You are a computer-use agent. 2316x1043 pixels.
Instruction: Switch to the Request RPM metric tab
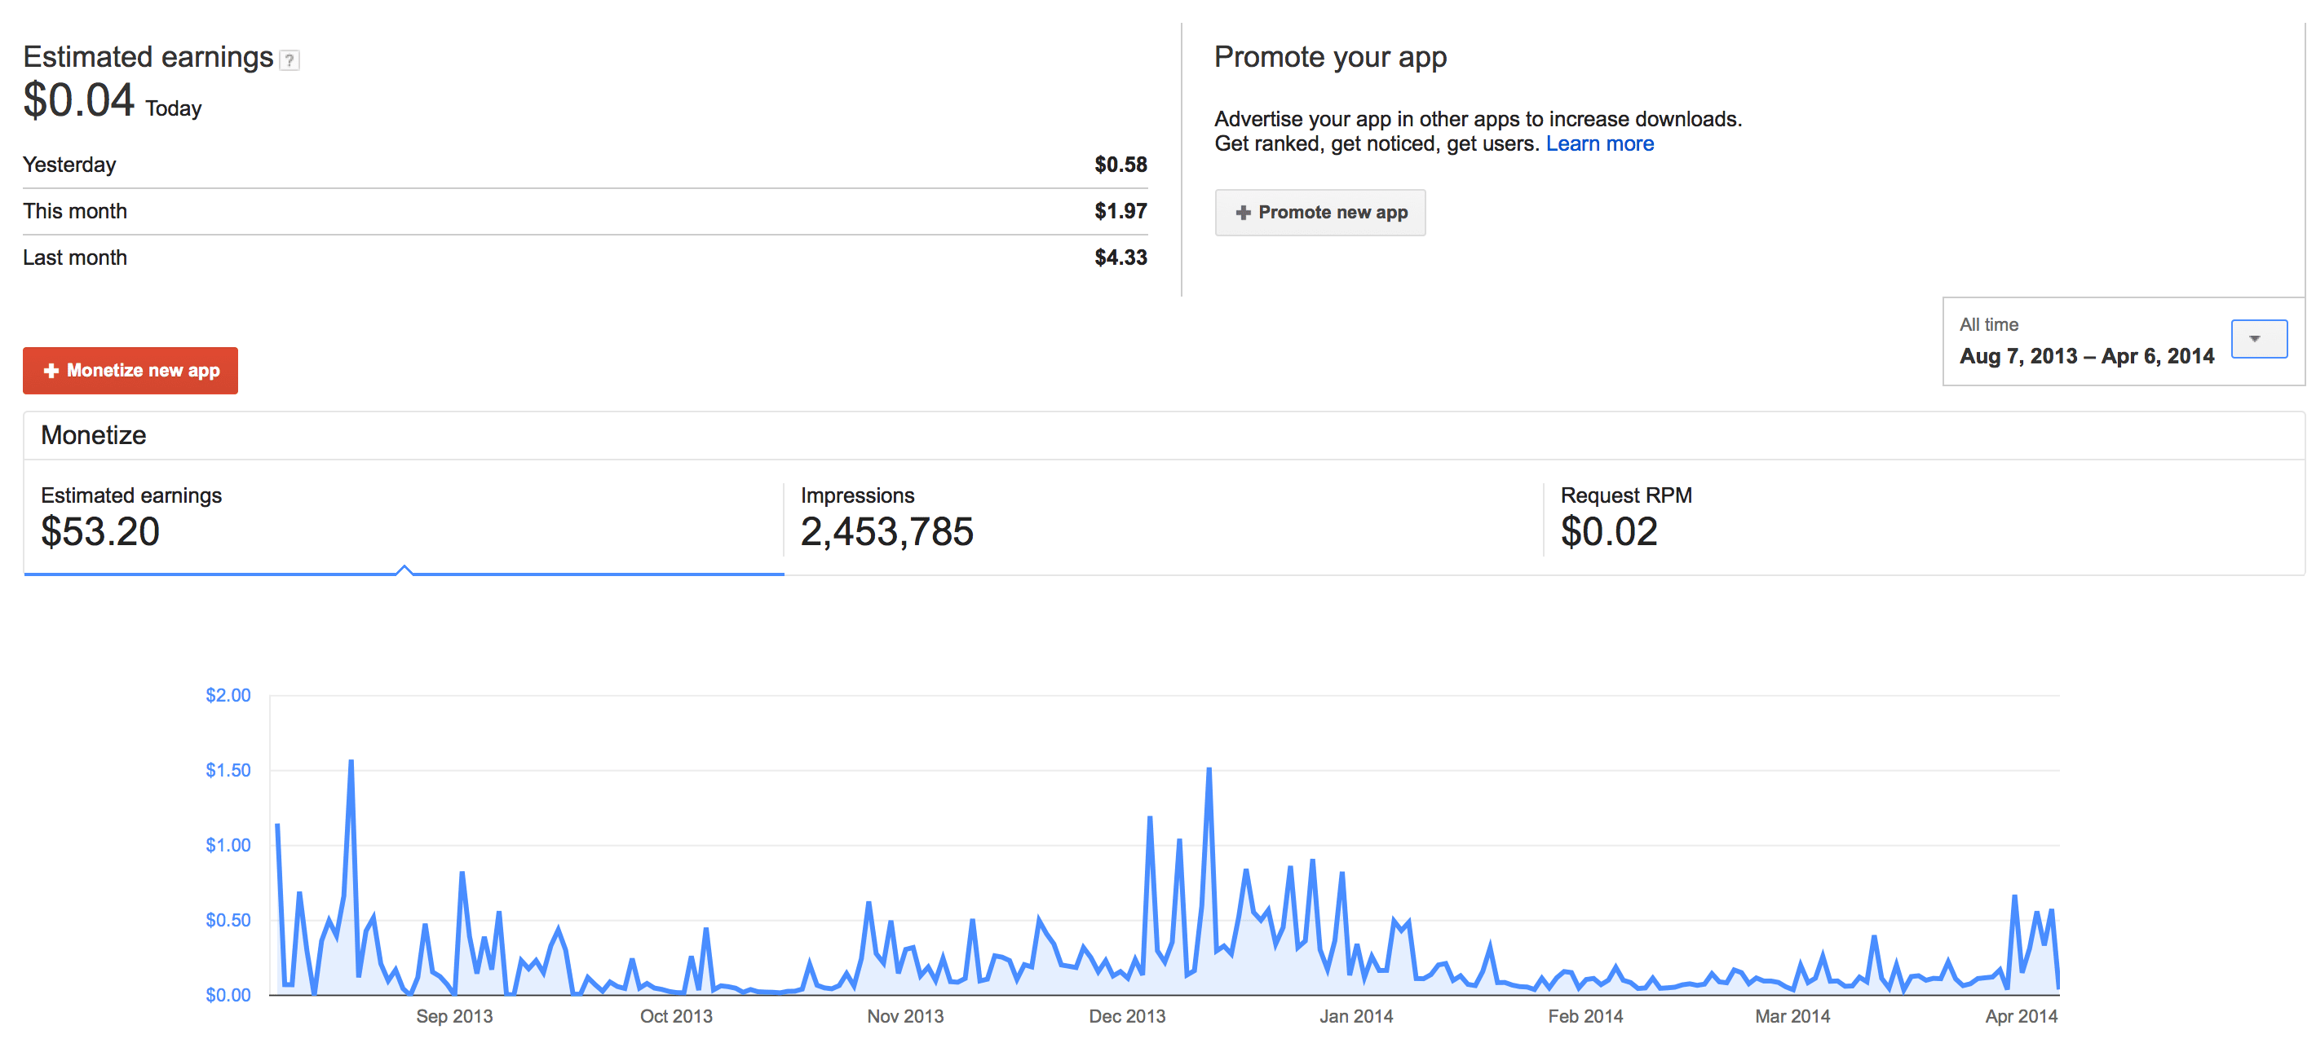1924,519
